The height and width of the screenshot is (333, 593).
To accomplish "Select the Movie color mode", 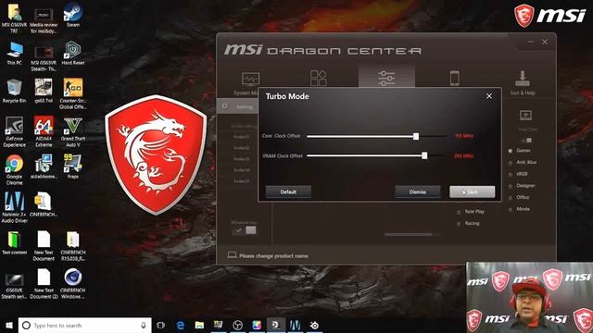I will coord(519,209).
